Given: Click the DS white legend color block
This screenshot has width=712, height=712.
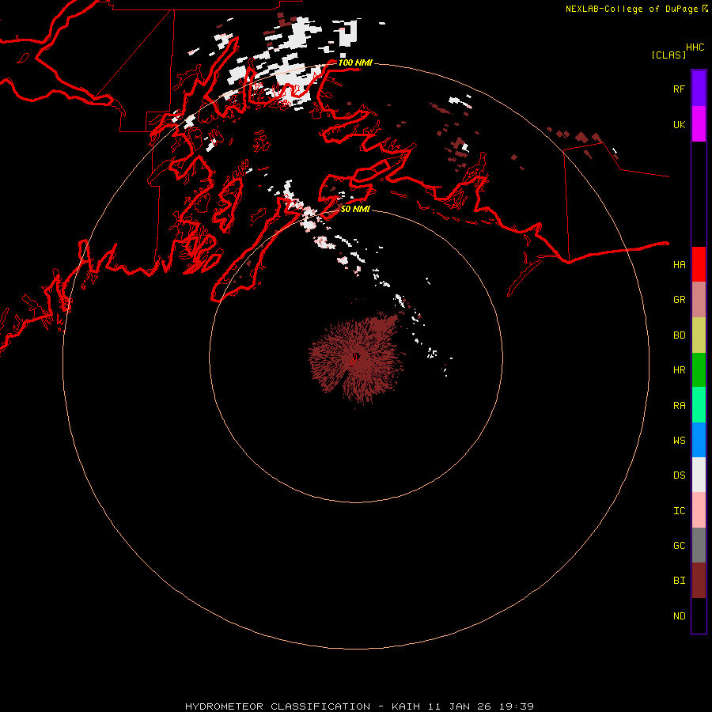Looking at the screenshot, I should click(699, 475).
